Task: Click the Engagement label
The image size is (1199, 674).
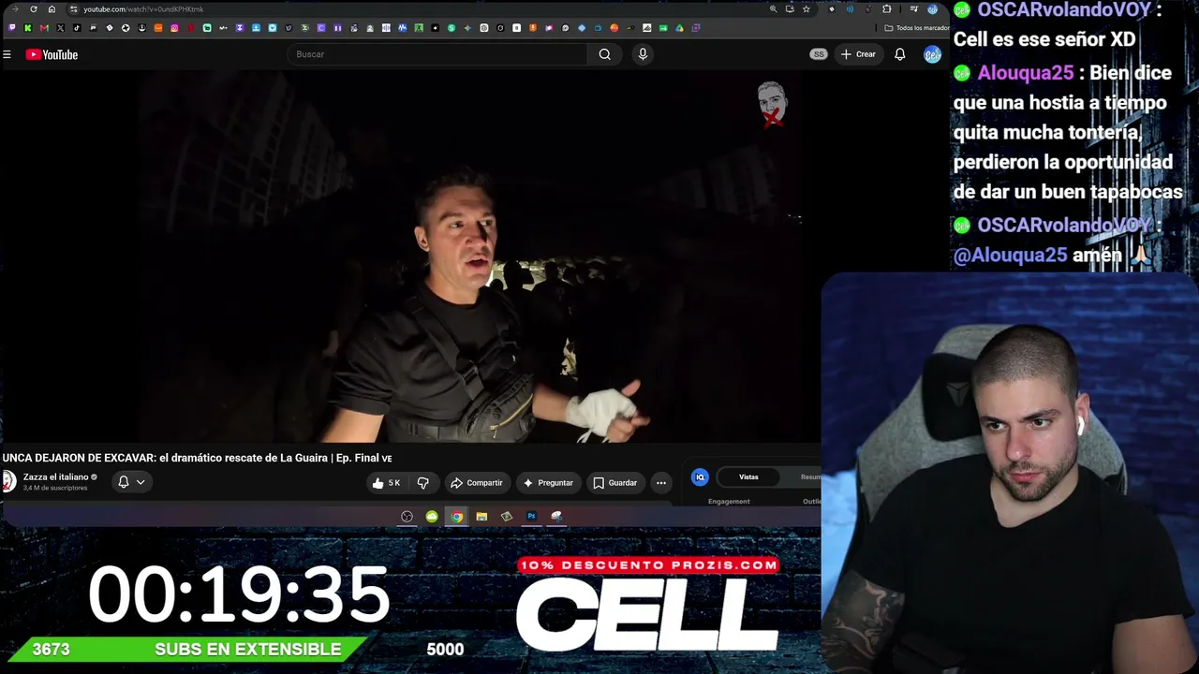Action: (729, 502)
